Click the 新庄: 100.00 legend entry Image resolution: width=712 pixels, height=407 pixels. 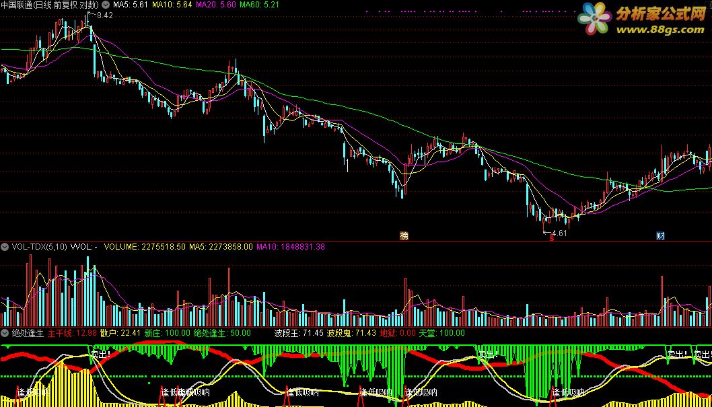(x=167, y=333)
